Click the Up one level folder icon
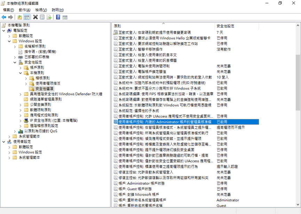Viewport: 301px width, 214px height. click(x=19, y=17)
